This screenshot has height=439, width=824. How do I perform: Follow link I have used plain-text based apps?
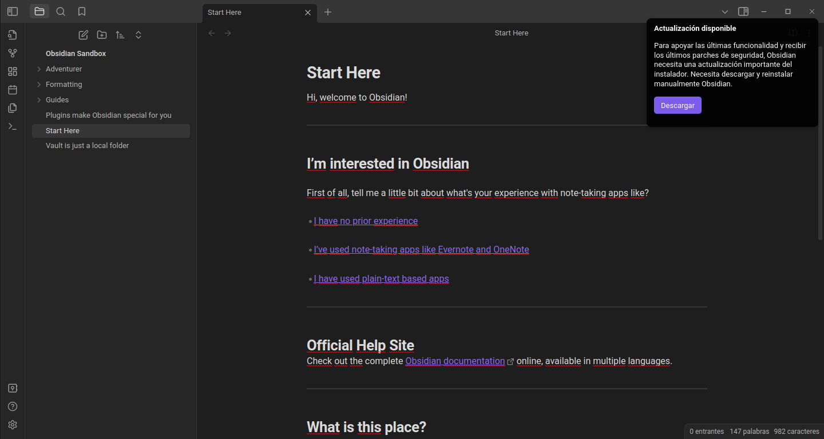pyautogui.click(x=381, y=279)
